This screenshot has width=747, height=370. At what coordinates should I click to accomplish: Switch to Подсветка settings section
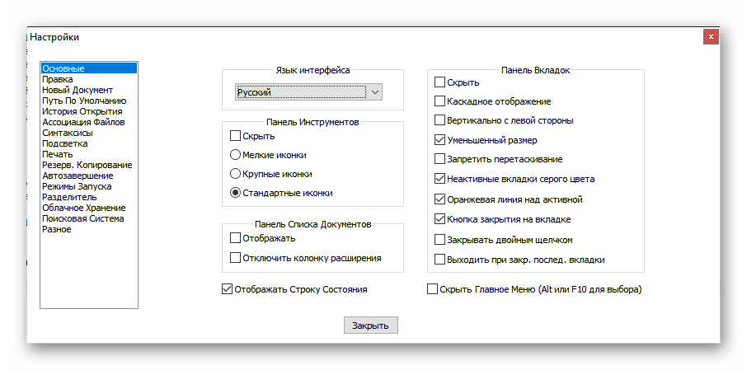(67, 143)
